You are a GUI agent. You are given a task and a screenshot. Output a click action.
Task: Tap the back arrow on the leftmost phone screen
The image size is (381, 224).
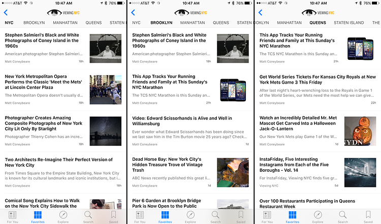[x=6, y=13]
